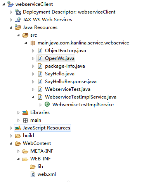Expand the Deployment Descriptor node
This screenshot has height=182, width=144.
pyautogui.click(x=11, y=12)
